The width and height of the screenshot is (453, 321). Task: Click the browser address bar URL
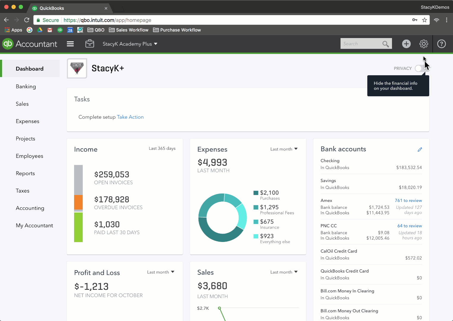(107, 20)
